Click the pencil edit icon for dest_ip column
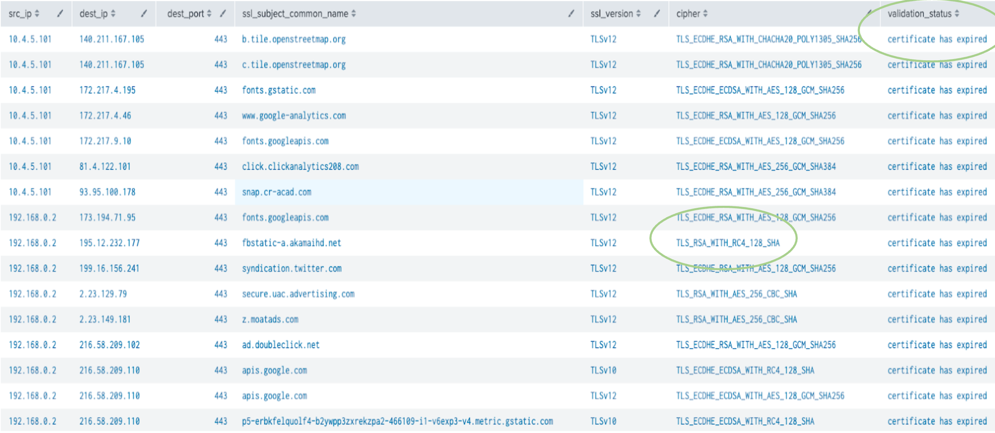Image resolution: width=995 pixels, height=433 pixels. point(144,13)
